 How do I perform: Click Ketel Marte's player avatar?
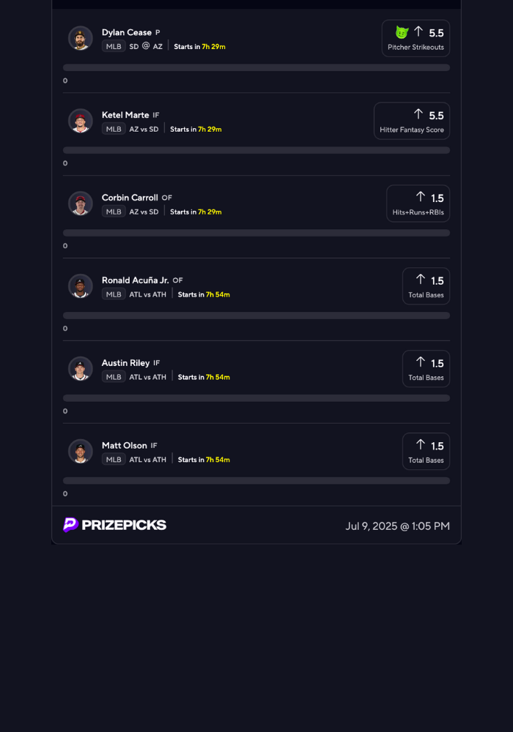coord(81,121)
